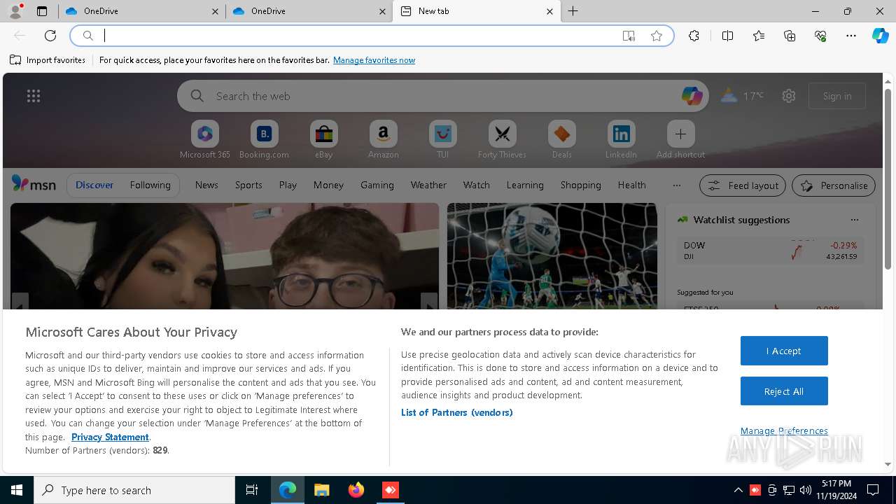The height and width of the screenshot is (504, 896).
Task: Open Deals shortcut
Action: (562, 139)
